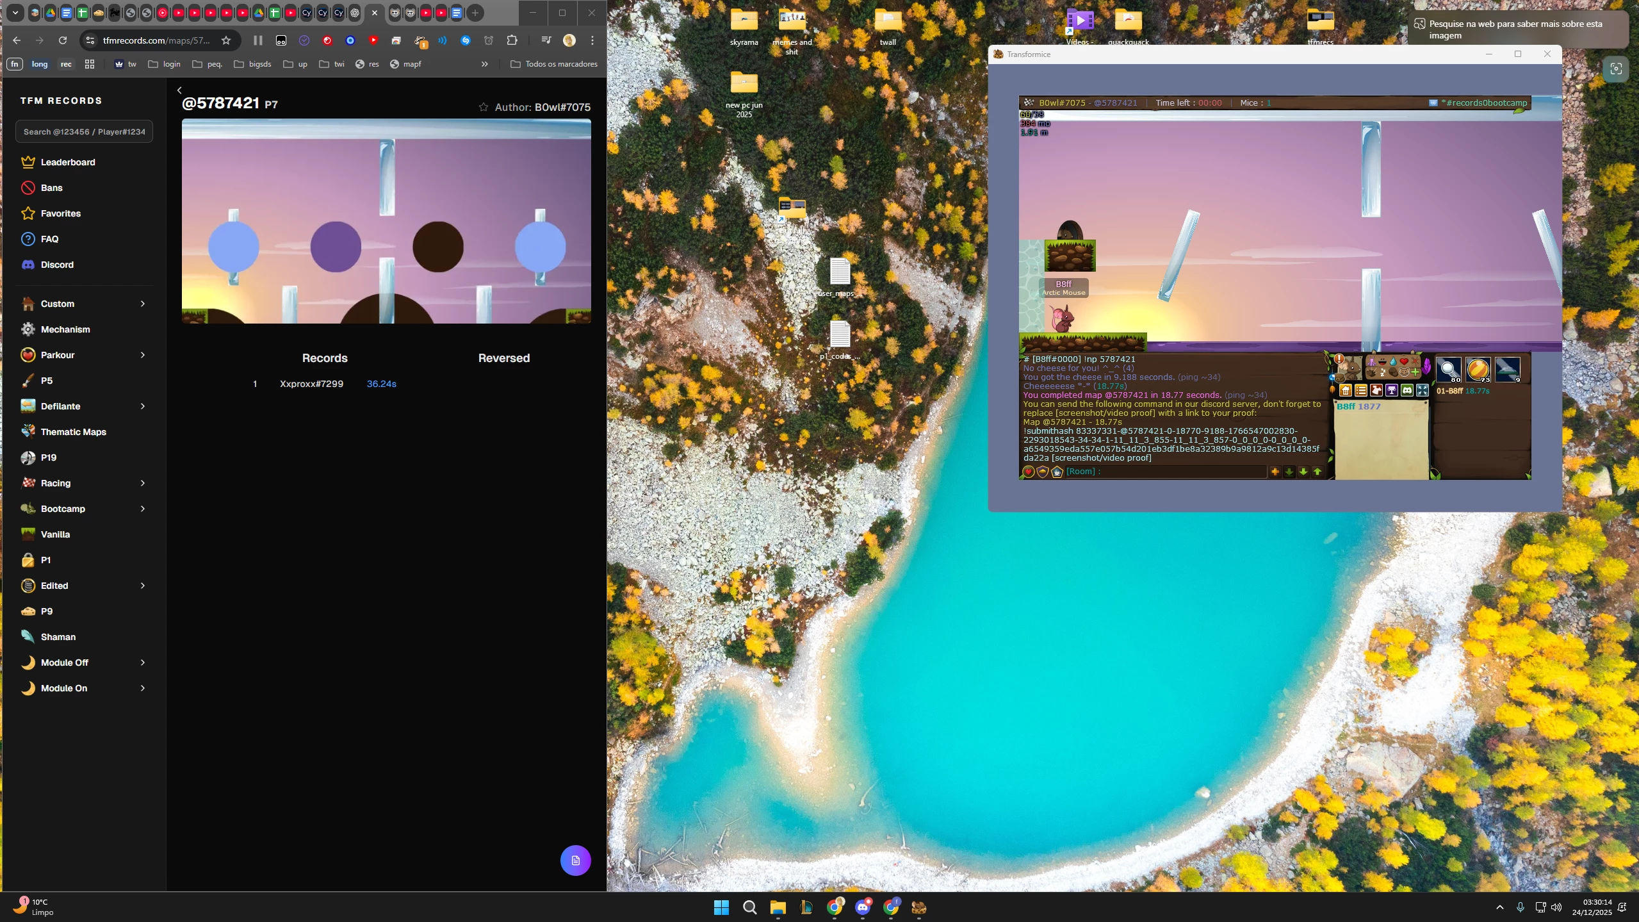
Task: Select the Shaman category
Action: [84, 637]
